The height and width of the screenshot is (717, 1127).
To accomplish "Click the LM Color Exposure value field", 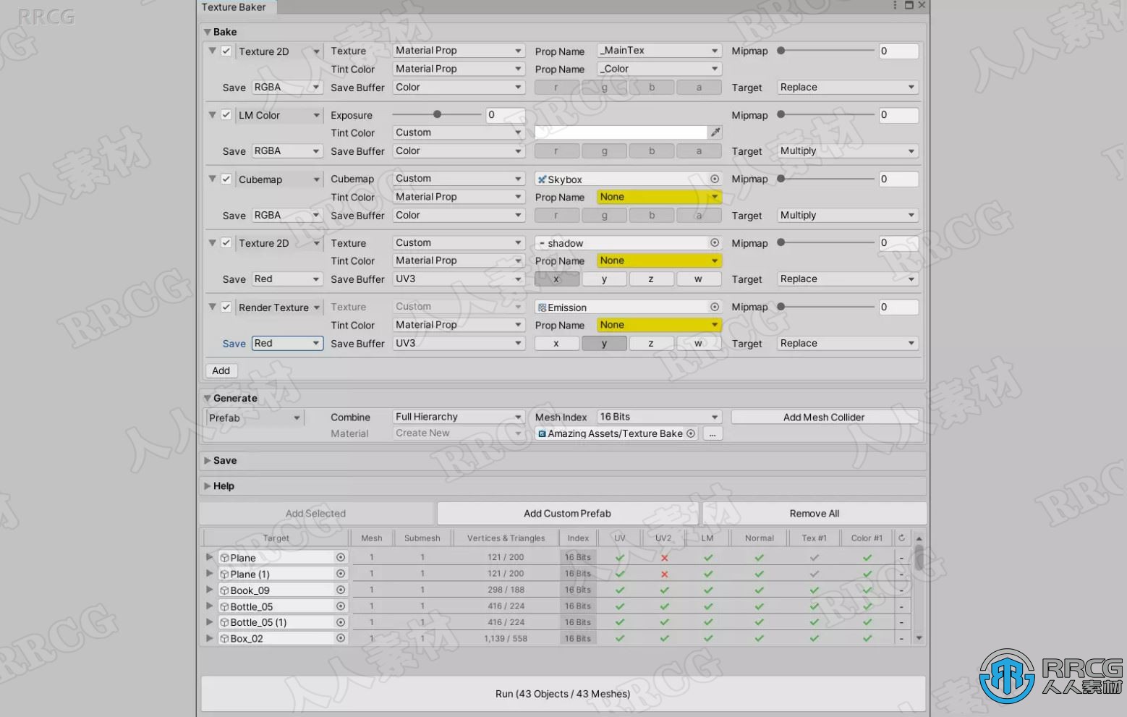I will 505,114.
